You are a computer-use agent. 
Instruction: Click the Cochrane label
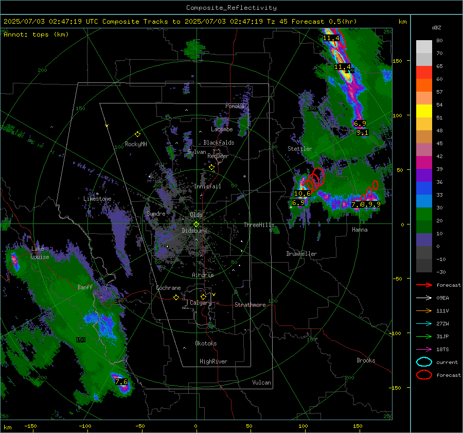(x=168, y=288)
